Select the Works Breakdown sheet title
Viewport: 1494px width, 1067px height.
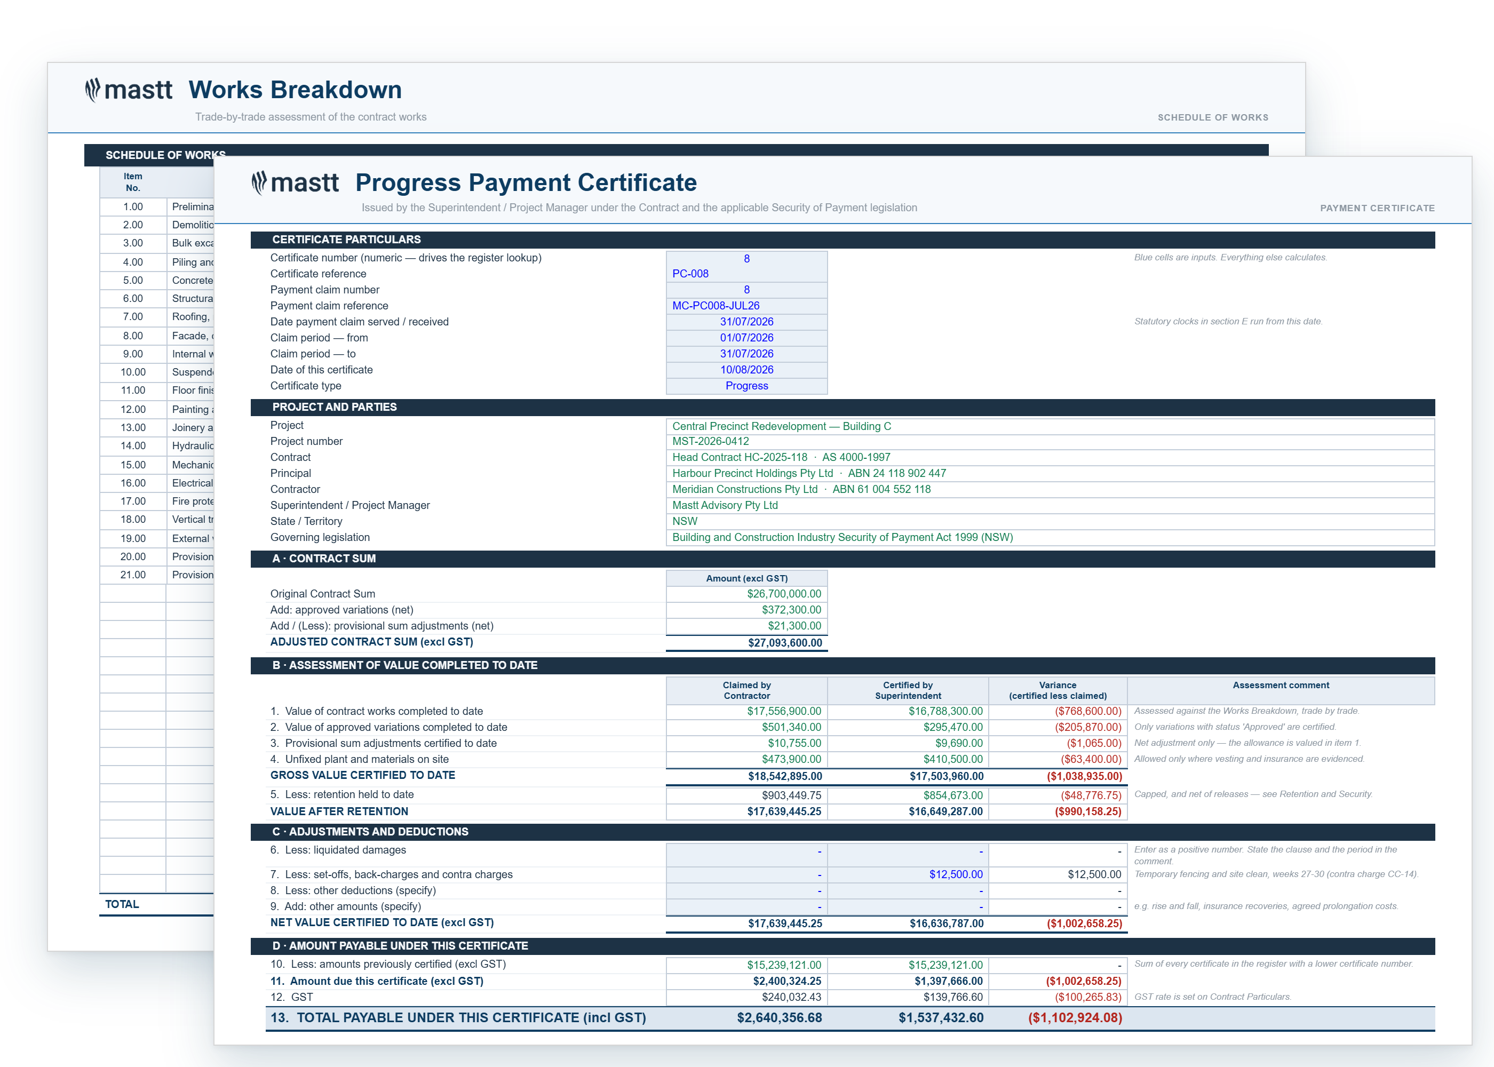pos(295,90)
